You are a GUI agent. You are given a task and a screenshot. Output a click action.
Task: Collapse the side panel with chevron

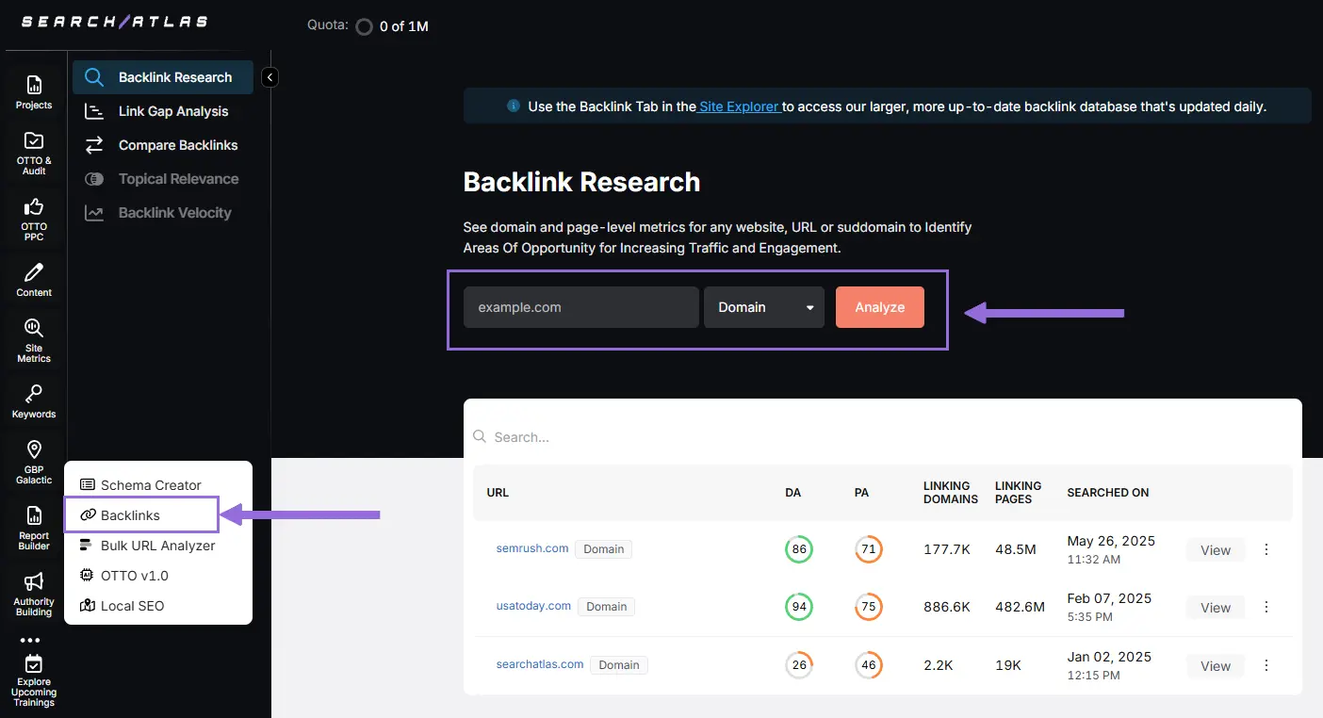coord(269,77)
